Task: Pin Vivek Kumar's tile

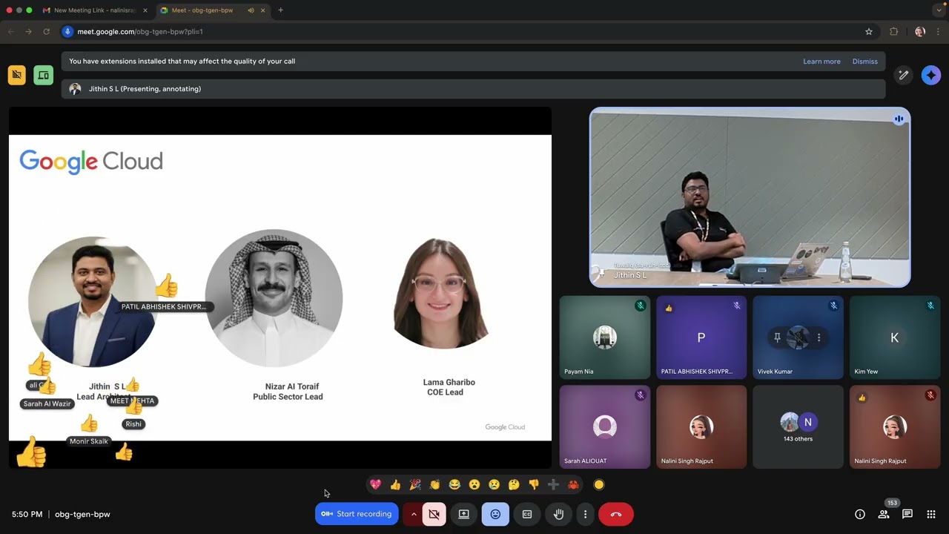Action: tap(777, 337)
